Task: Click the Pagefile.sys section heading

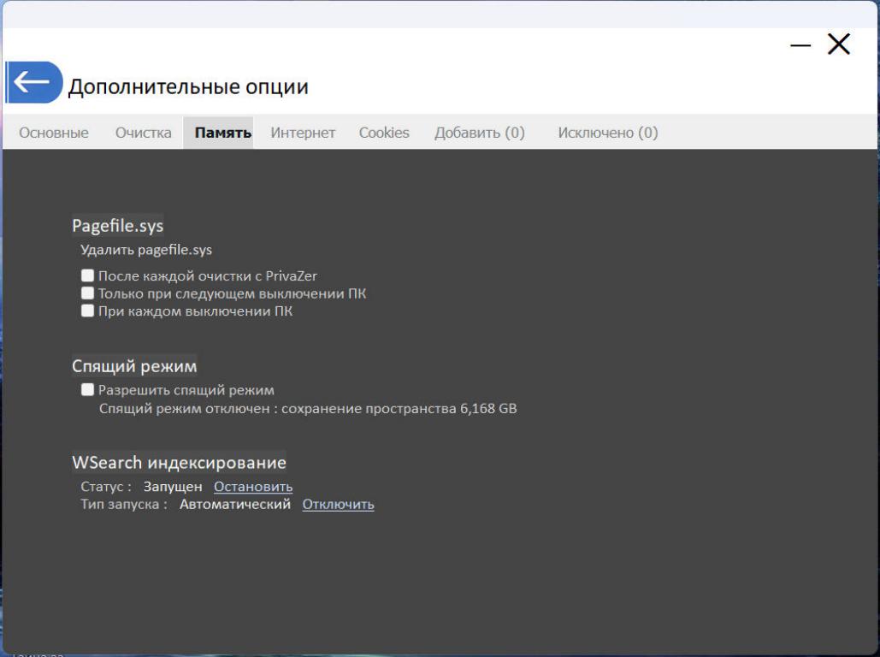Action: [117, 226]
